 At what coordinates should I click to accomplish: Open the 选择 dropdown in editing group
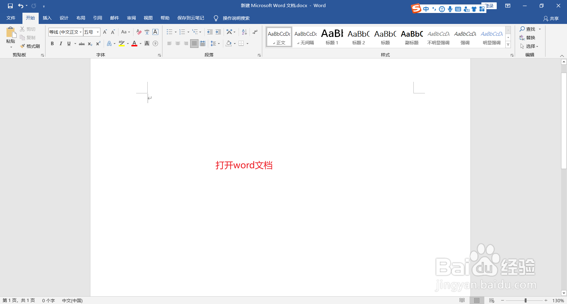(x=529, y=46)
